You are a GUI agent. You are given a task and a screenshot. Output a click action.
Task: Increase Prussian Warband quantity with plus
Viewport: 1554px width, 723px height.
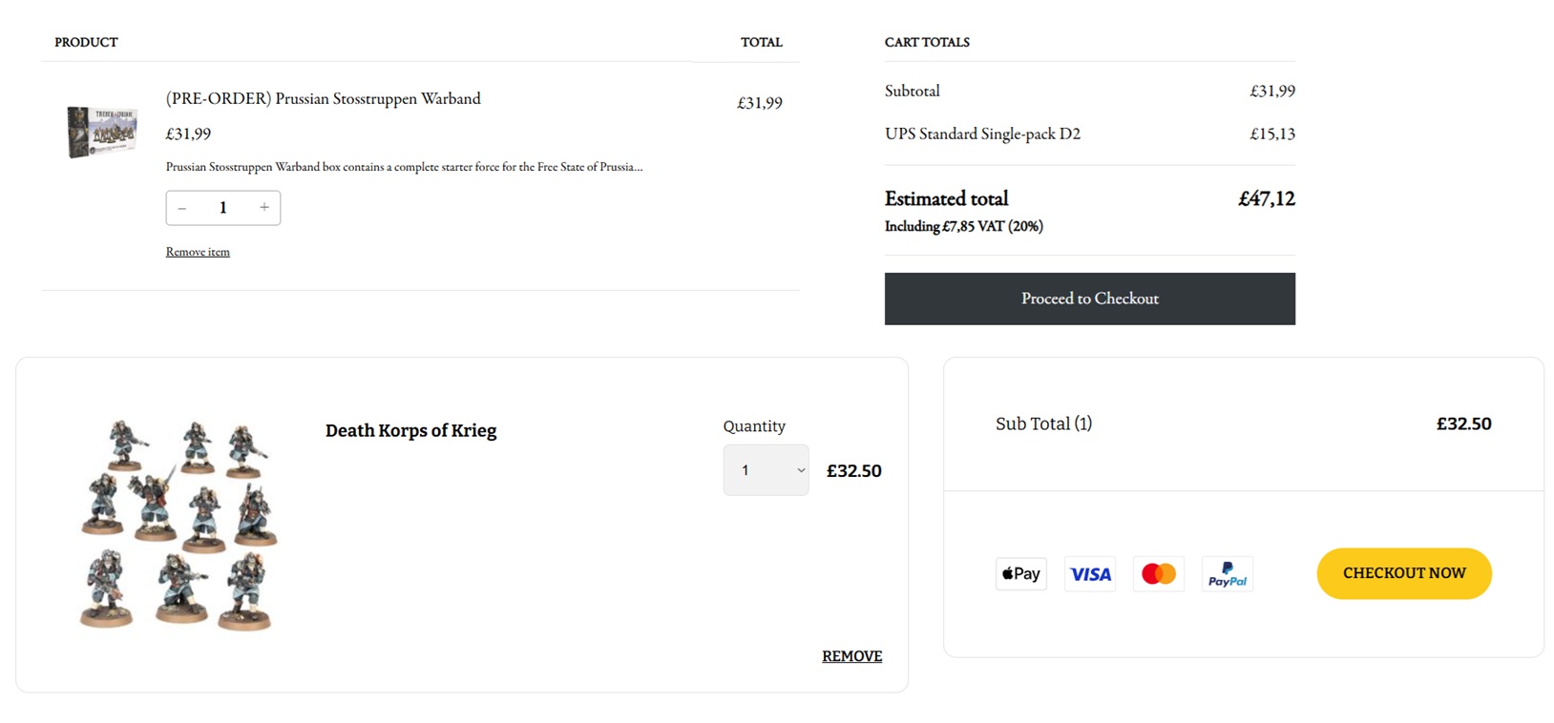(264, 208)
